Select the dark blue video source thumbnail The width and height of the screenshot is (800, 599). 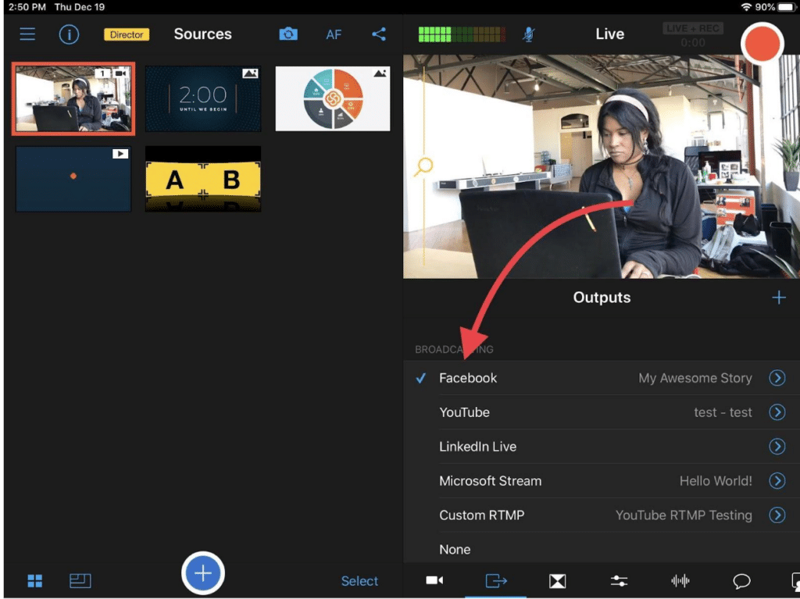tap(73, 179)
